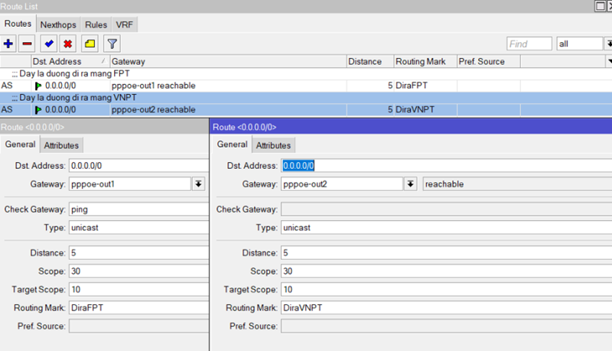Click the green flag on pppoe-out1 route
Viewport: 612px width, 351px height.
[39, 86]
